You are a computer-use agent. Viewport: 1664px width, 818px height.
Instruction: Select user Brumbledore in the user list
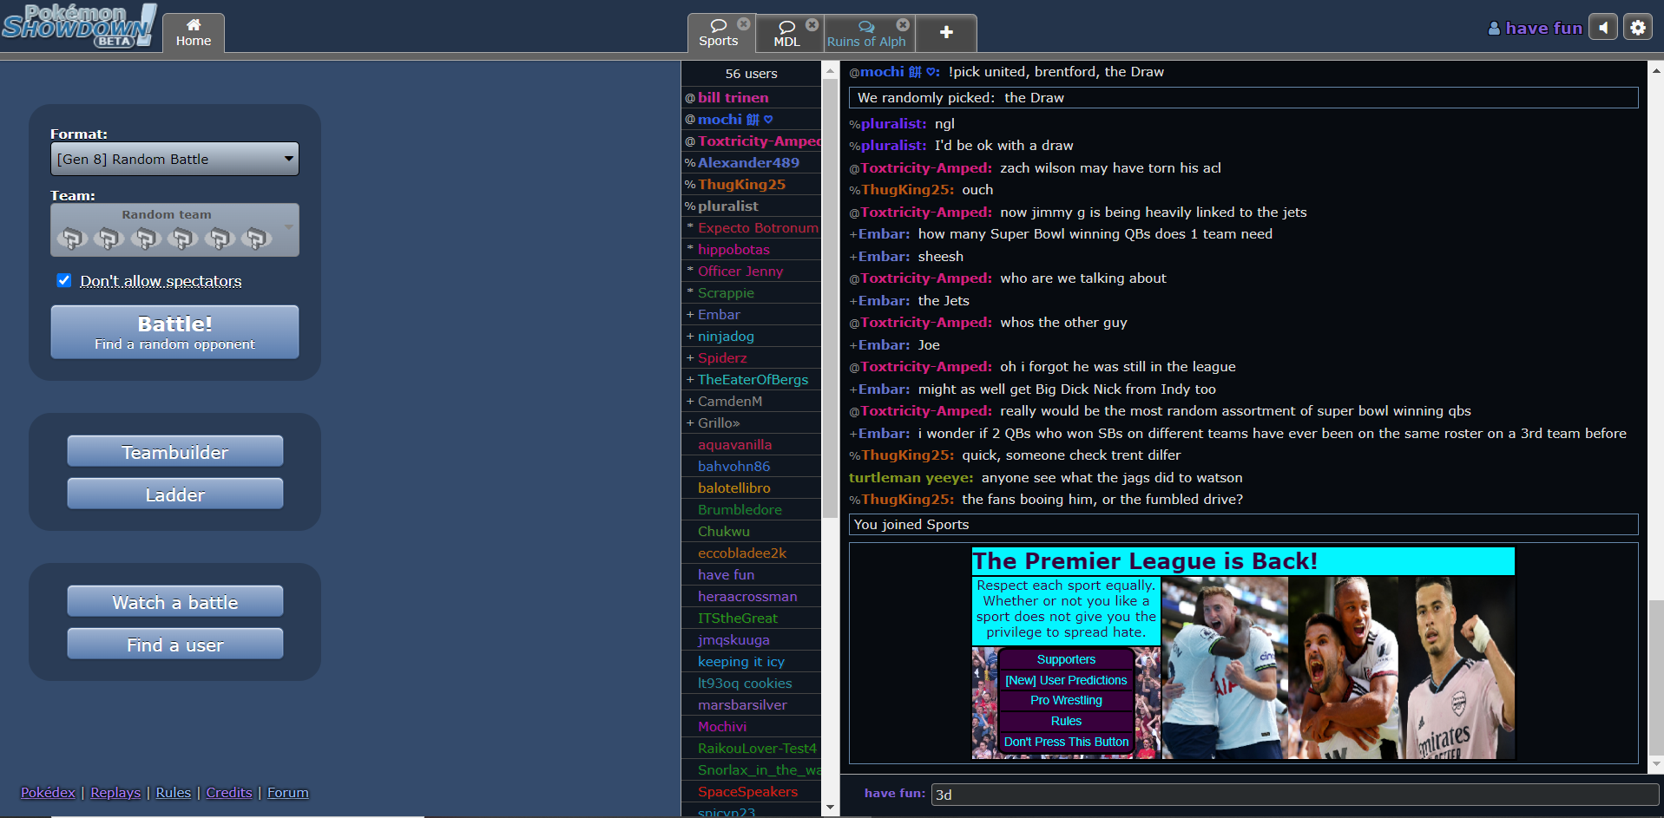tap(752, 509)
